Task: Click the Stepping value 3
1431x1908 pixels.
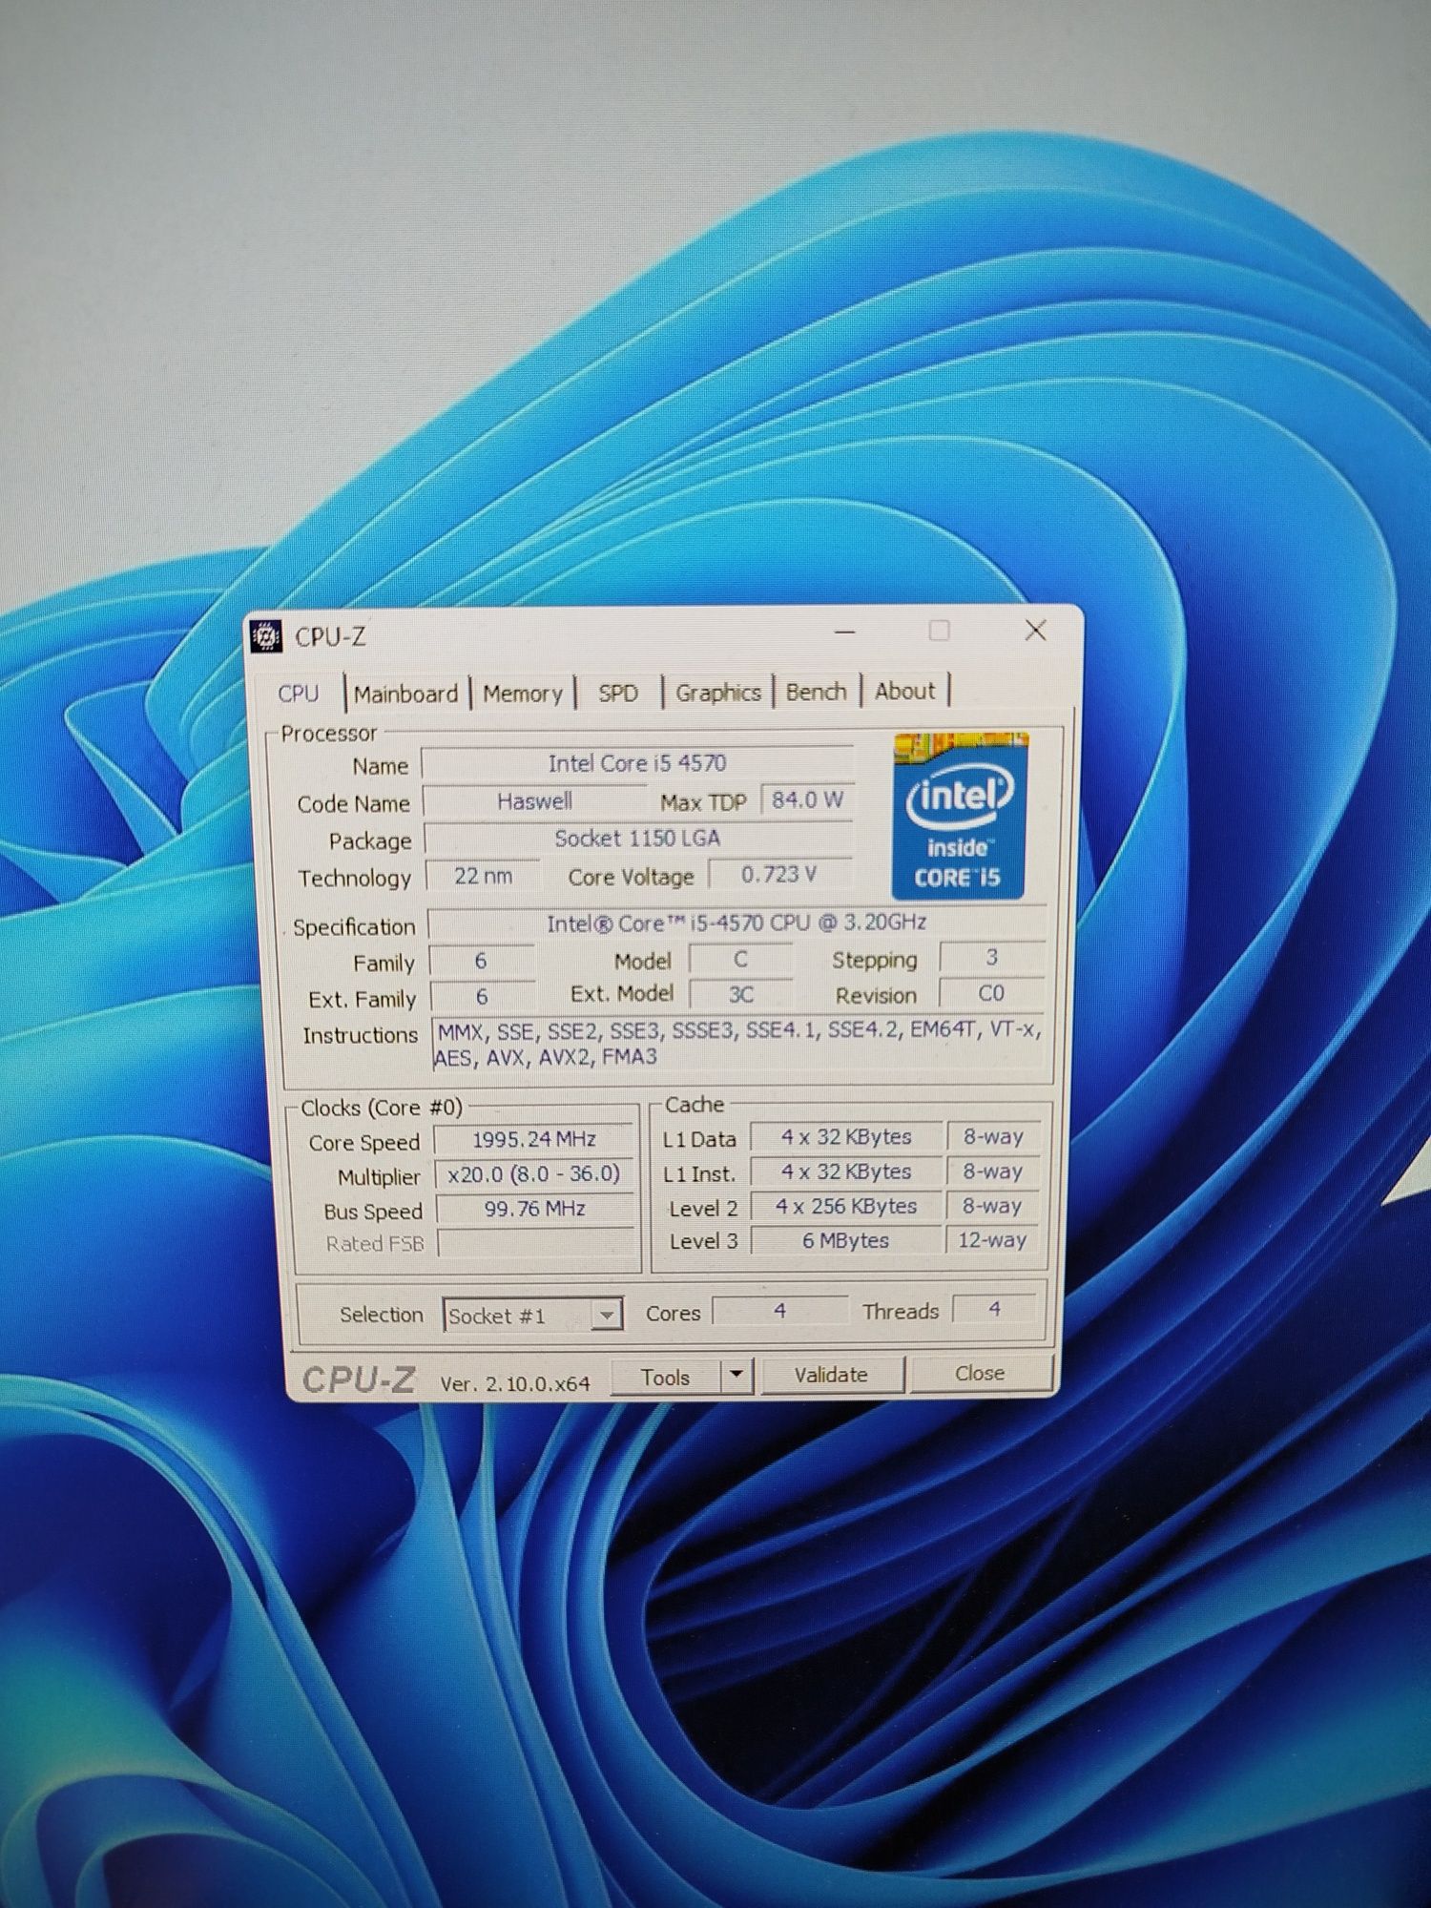Action: pos(992,957)
